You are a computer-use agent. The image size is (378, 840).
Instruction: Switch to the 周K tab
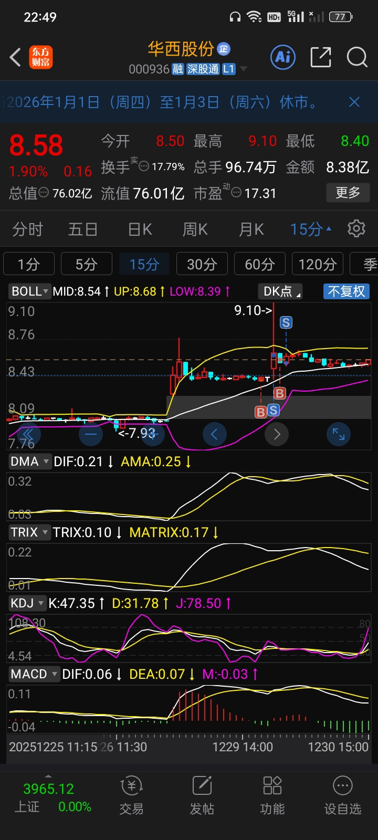(x=195, y=229)
